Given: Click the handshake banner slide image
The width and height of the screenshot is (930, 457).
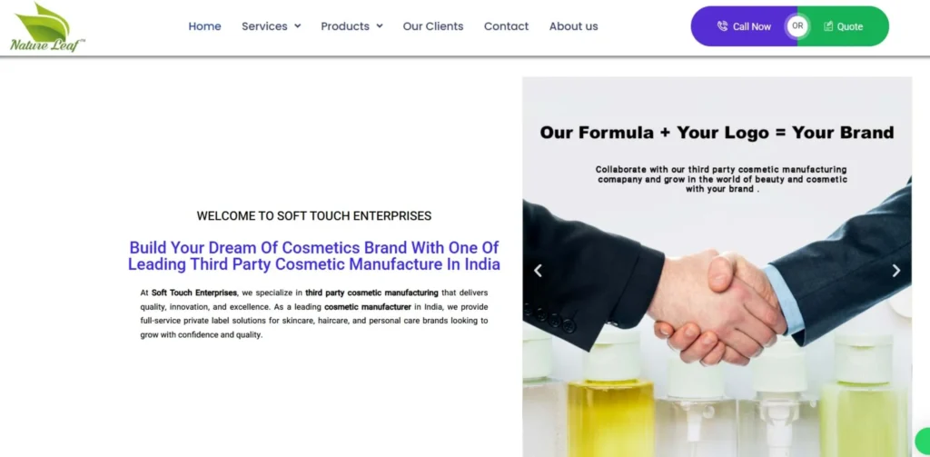Looking at the screenshot, I should (x=717, y=267).
